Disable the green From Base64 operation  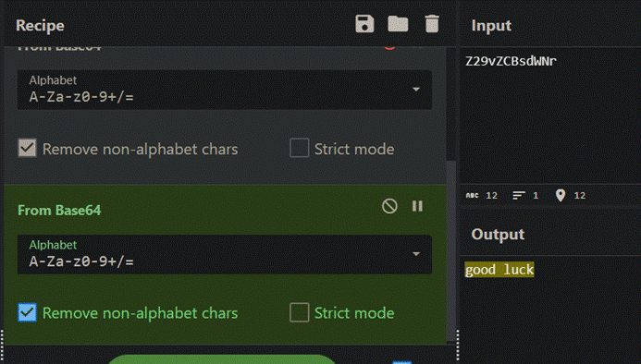point(389,206)
